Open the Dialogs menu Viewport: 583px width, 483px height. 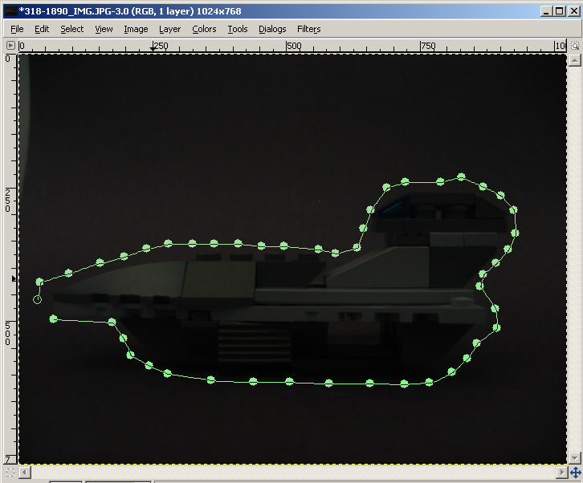[x=272, y=29]
